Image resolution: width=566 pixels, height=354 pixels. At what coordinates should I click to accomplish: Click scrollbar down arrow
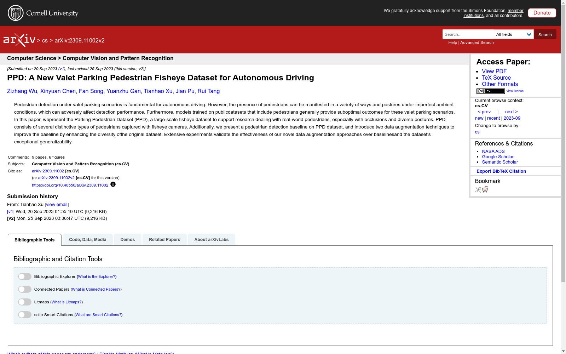point(563,351)
